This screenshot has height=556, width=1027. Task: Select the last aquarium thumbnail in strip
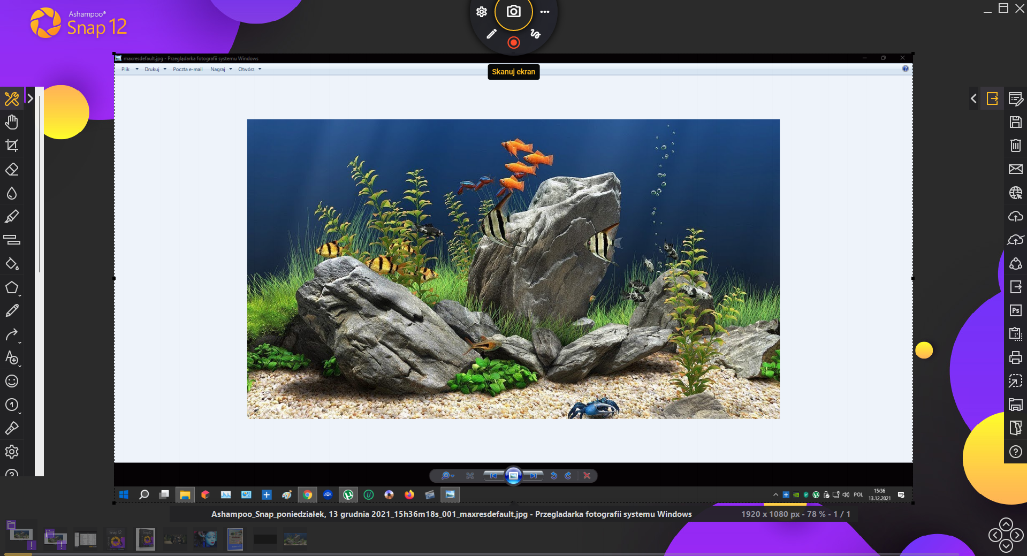[295, 539]
